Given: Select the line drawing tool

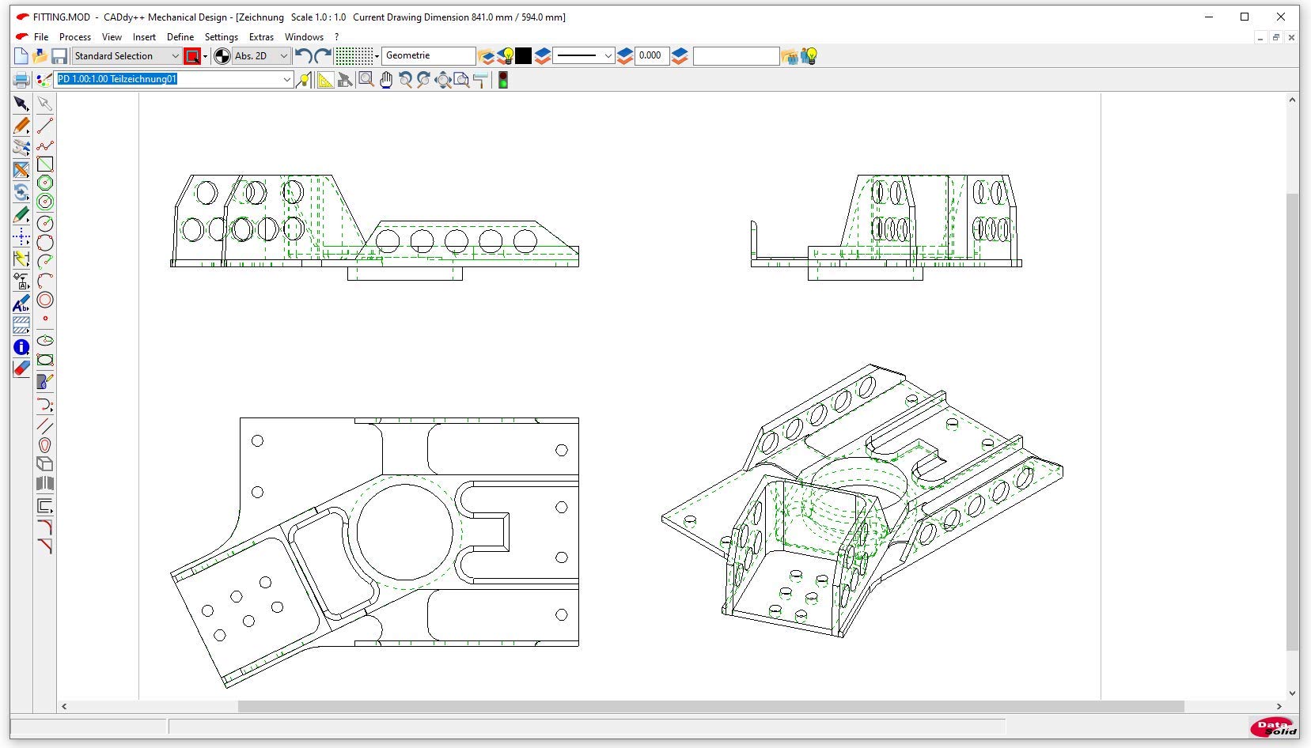Looking at the screenshot, I should pyautogui.click(x=45, y=126).
